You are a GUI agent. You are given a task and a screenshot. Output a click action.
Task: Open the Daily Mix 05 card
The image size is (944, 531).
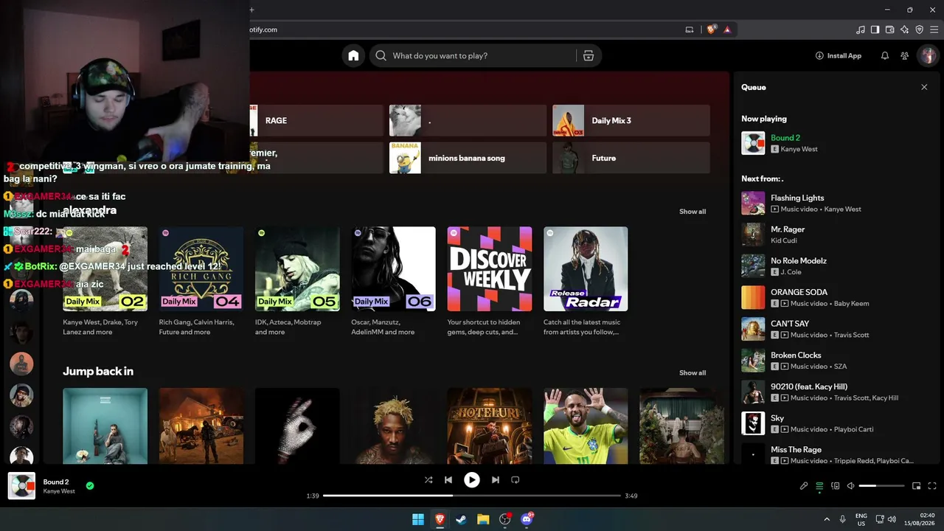[x=297, y=282]
